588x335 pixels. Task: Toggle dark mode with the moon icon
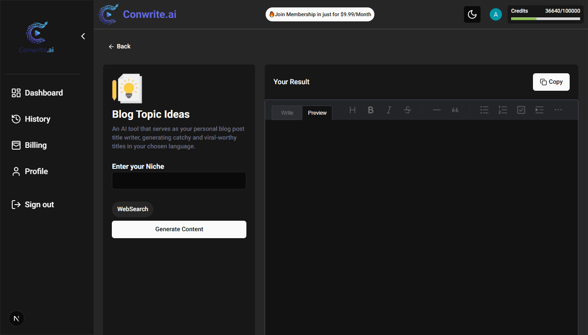tap(472, 14)
